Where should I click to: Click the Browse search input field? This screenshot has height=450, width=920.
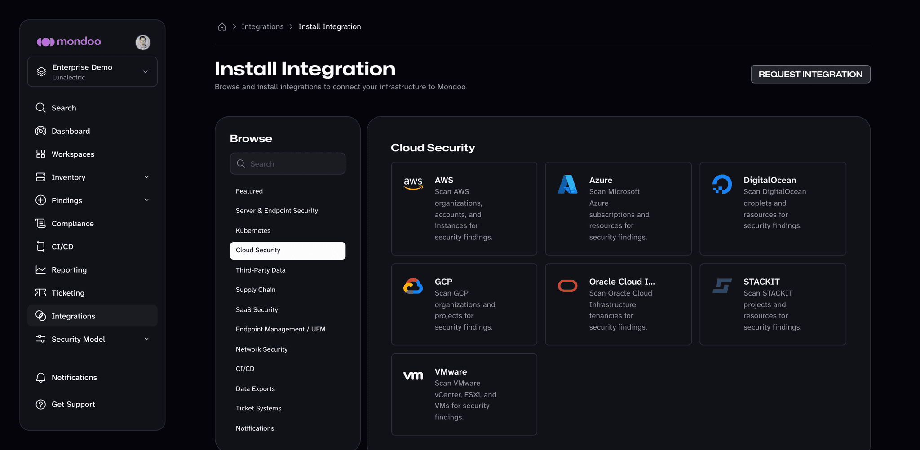[287, 163]
